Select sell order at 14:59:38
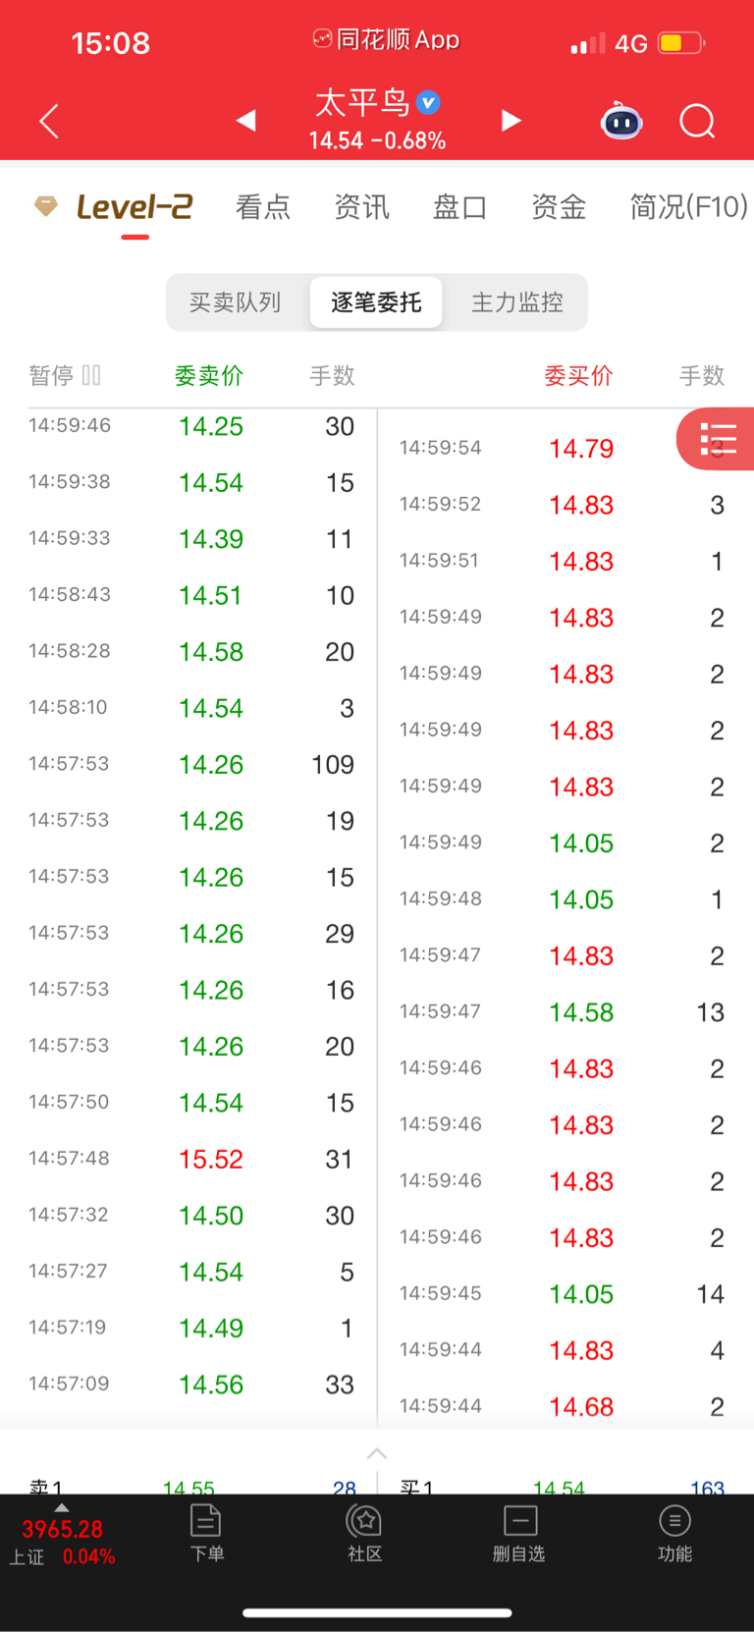 (191, 482)
